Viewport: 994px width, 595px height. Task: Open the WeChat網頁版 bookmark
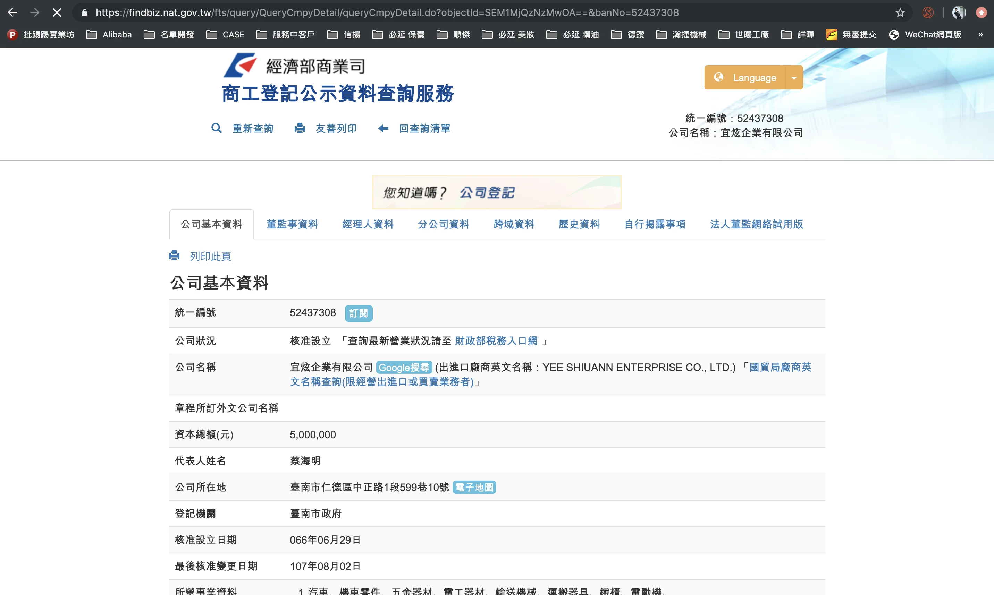(925, 34)
